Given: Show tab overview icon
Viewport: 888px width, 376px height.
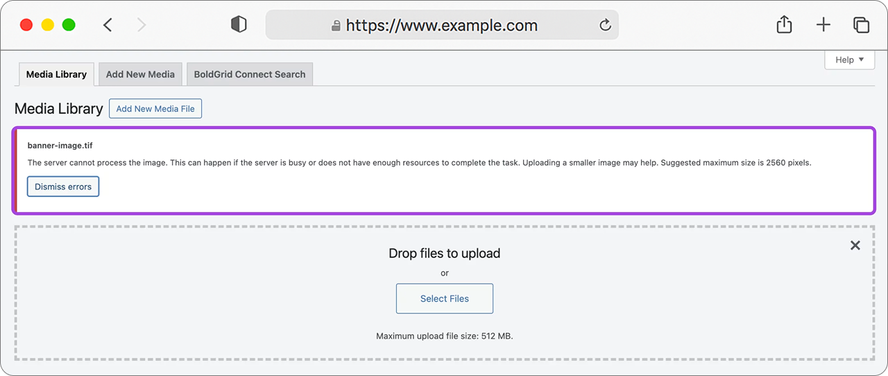Looking at the screenshot, I should [x=861, y=25].
